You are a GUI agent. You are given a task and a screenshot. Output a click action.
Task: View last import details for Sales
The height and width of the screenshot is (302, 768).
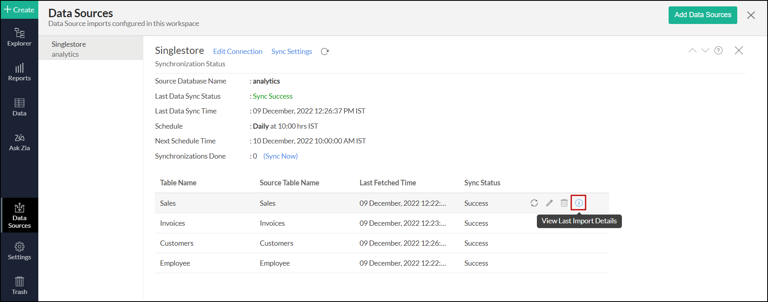[578, 203]
